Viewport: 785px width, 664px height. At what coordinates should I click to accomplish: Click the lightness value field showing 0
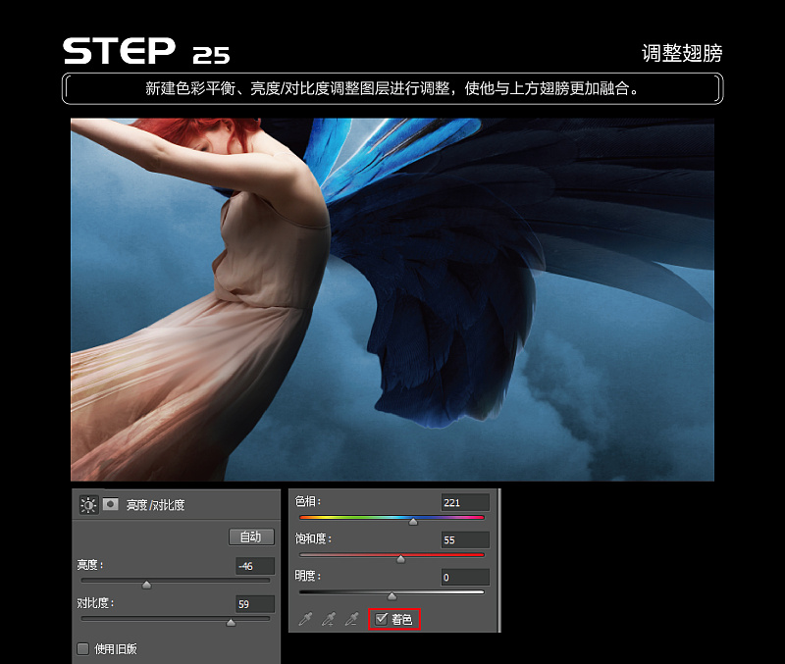pyautogui.click(x=465, y=577)
